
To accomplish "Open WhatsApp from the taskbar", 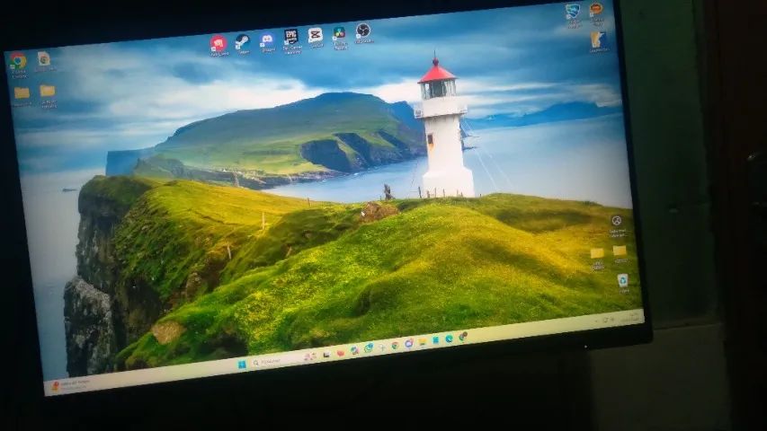I will click(369, 347).
